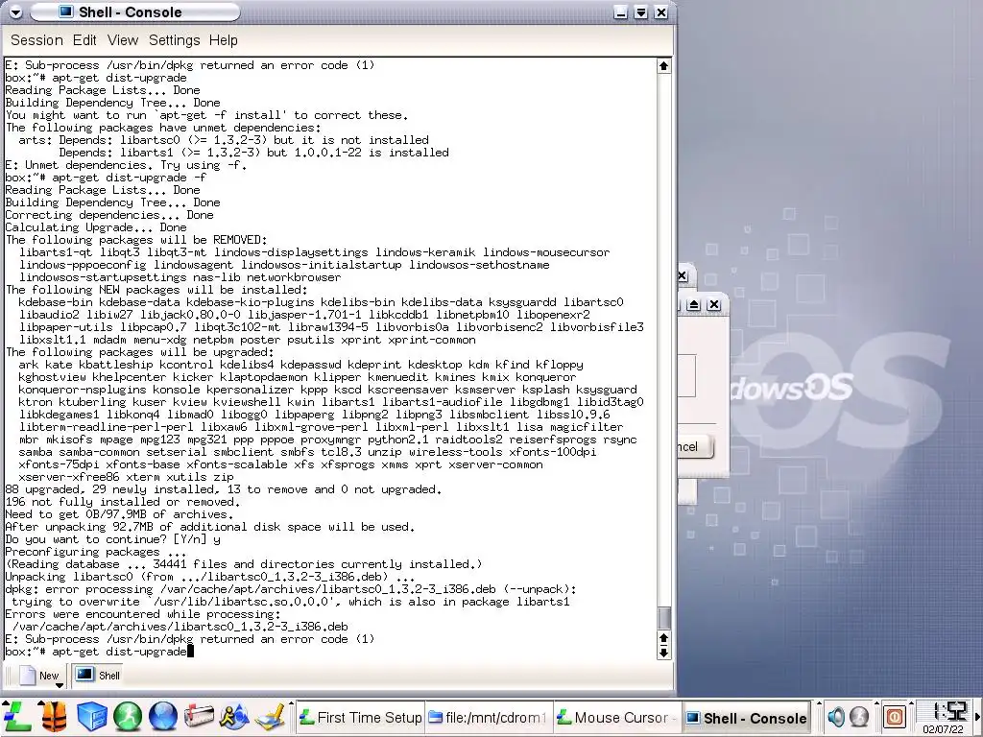The height and width of the screenshot is (737, 983).
Task: Maximize the Shell - Console window
Action: 640,12
